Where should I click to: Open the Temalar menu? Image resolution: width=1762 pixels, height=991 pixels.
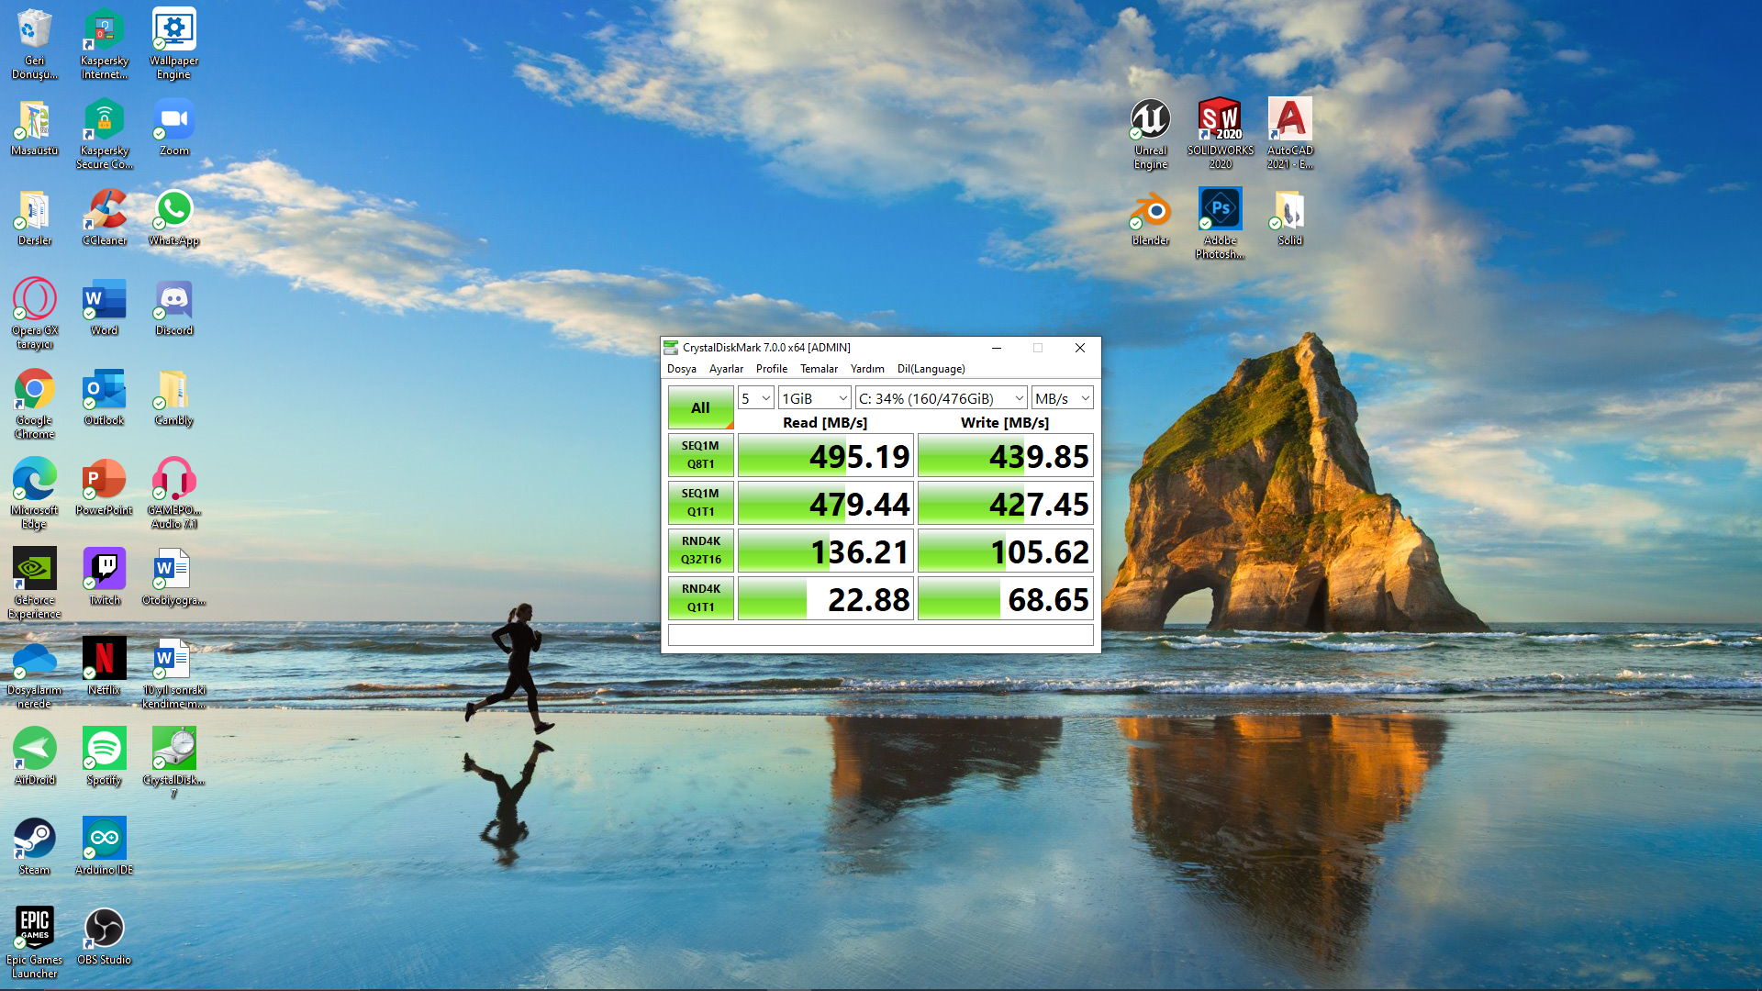819,369
